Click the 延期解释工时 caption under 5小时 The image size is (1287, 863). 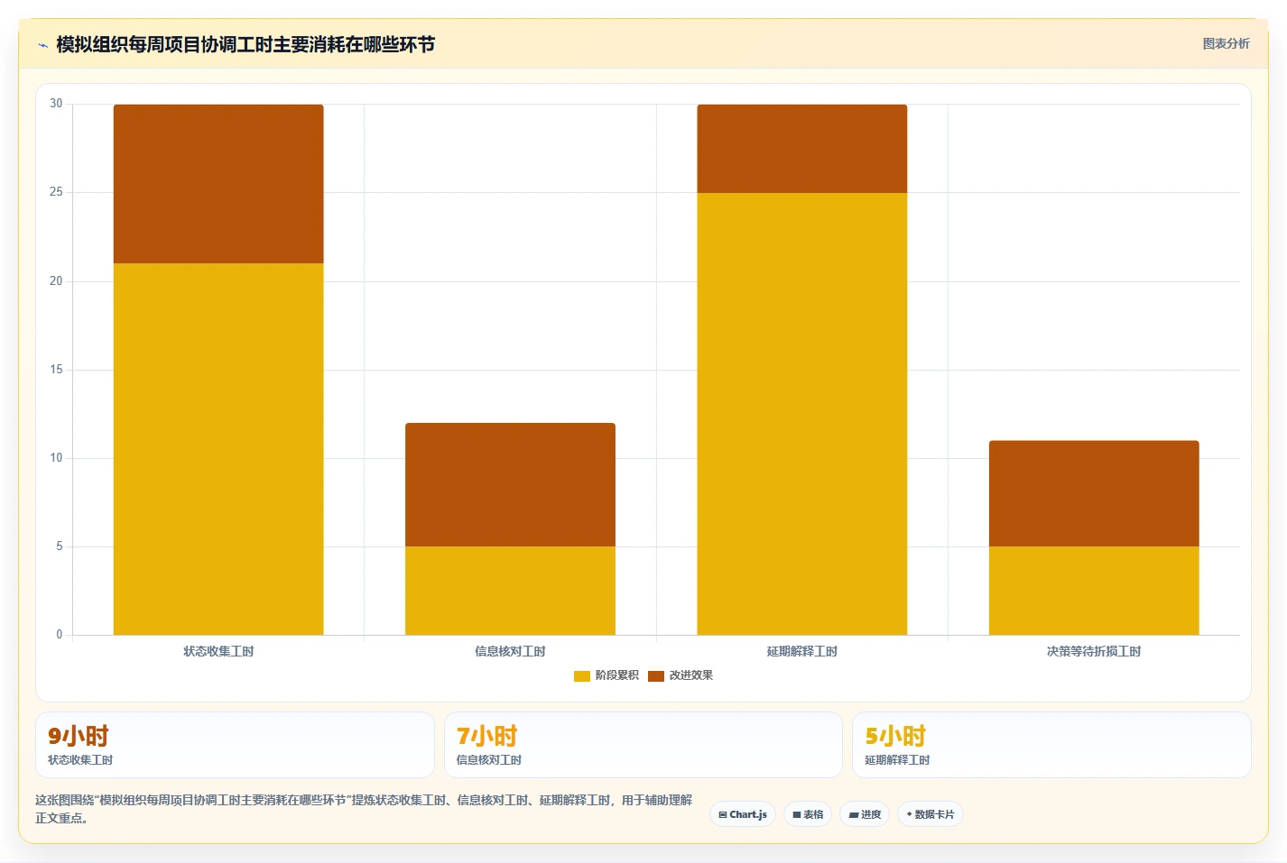(897, 760)
